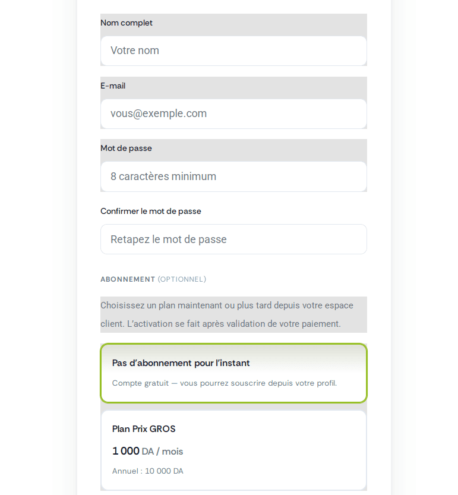The image size is (458, 495).
Task: Select the 'Plan Prix GROS' subscription card
Action: tap(233, 450)
